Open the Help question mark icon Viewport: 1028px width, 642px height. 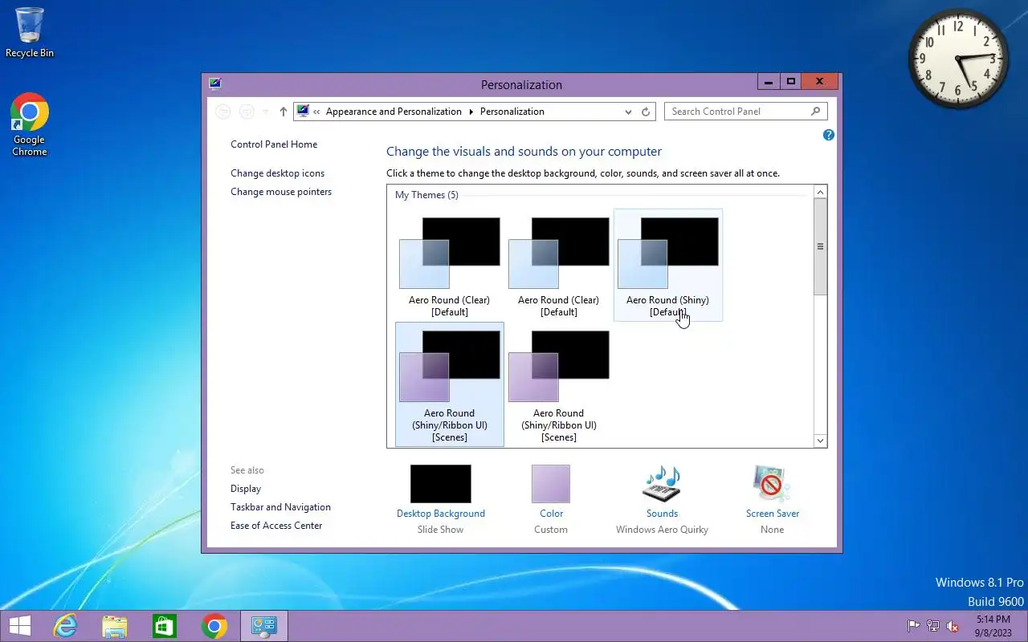pos(829,135)
